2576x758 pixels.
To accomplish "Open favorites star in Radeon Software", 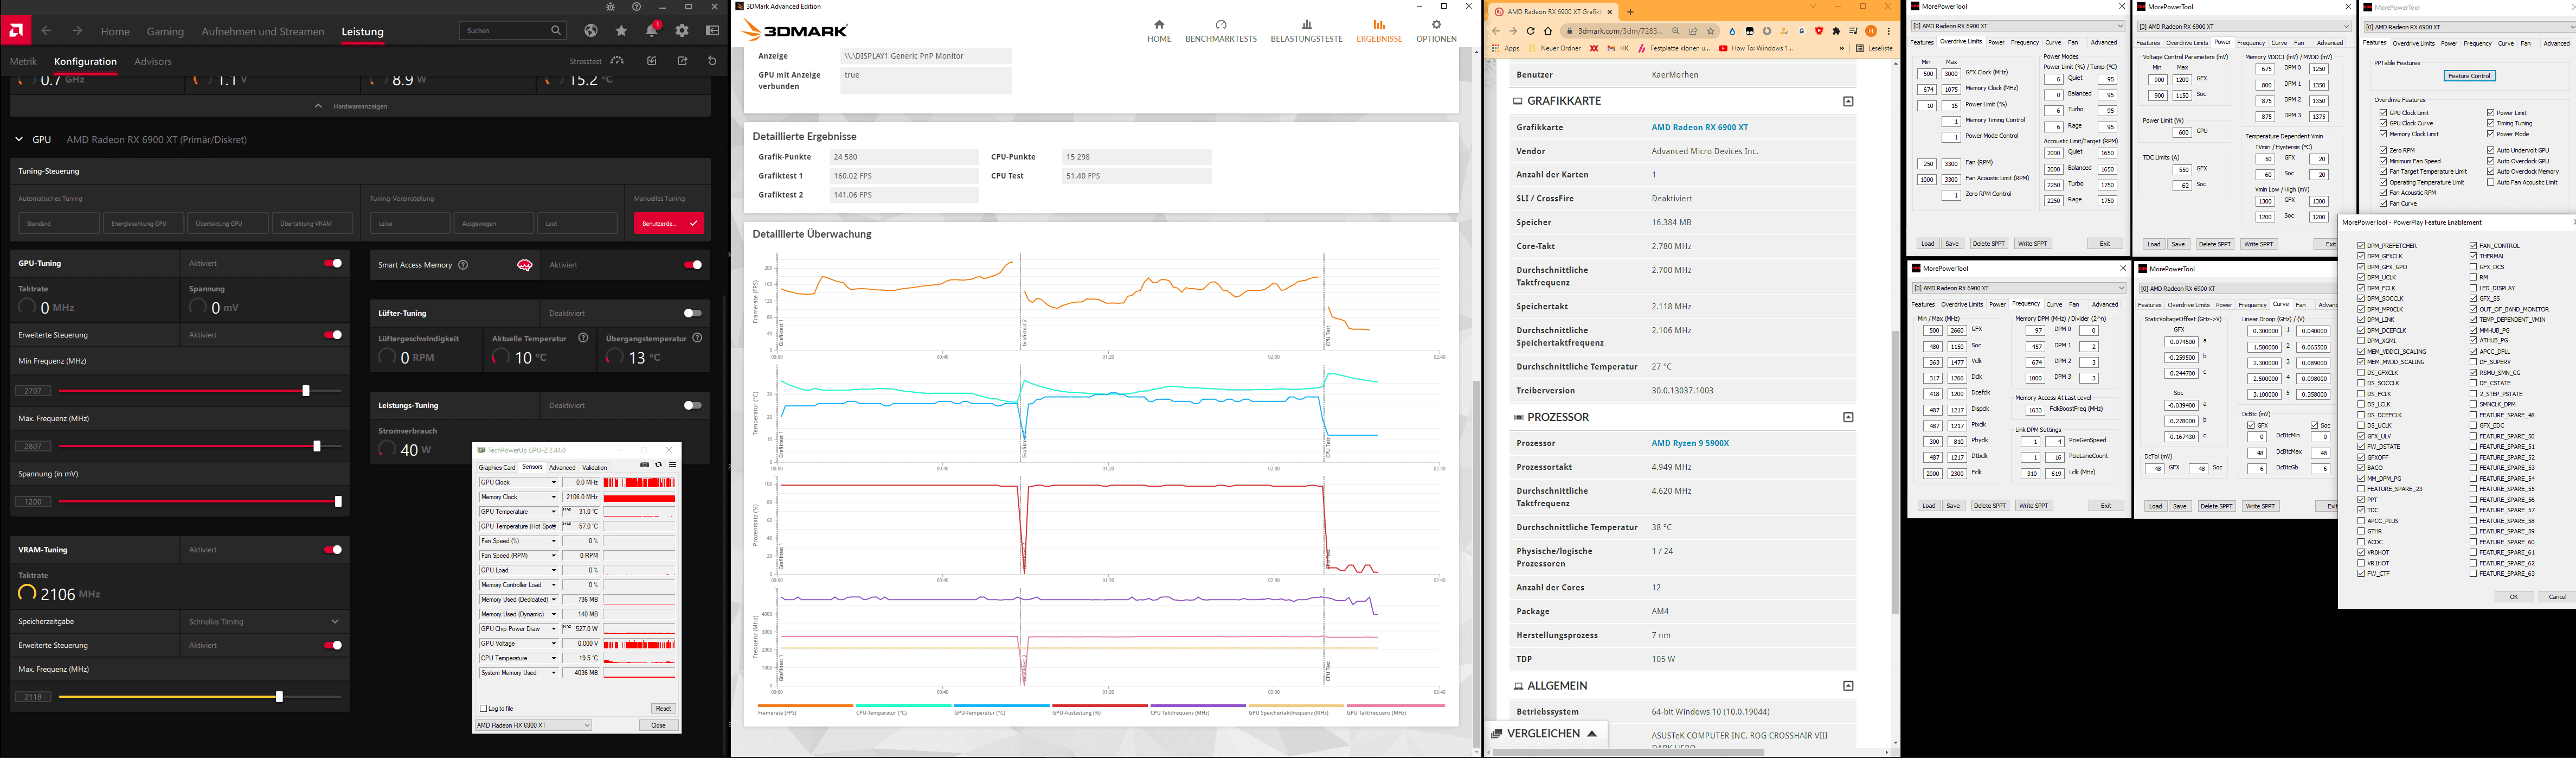I will coord(621,31).
